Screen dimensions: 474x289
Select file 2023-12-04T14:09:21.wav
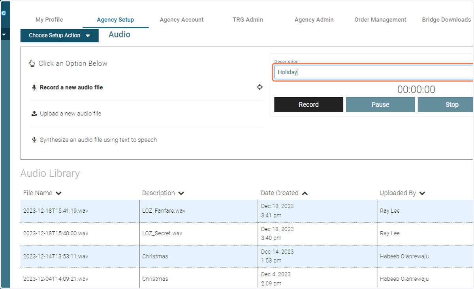[x=56, y=279]
